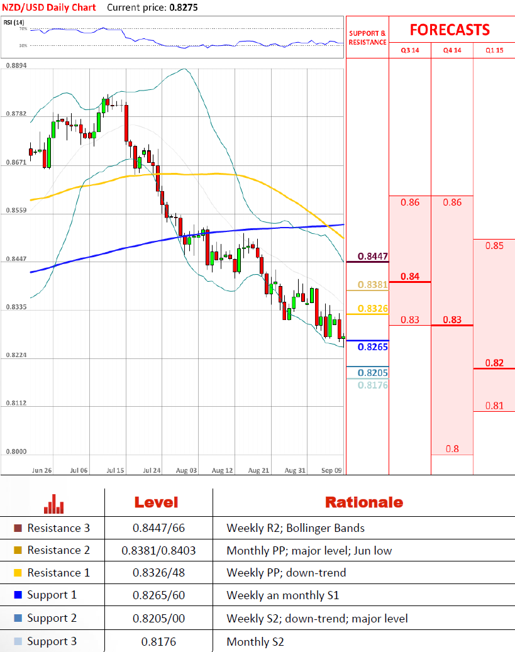The height and width of the screenshot is (652, 515).
Task: Select the Q3 14 forecast column header
Action: [x=410, y=50]
